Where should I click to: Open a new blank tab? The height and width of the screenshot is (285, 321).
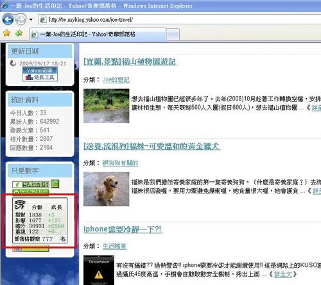point(173,35)
